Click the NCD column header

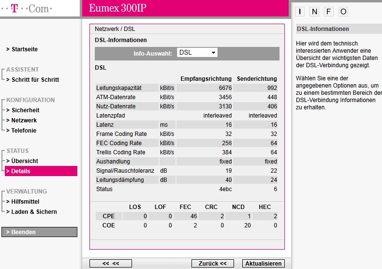238,207
